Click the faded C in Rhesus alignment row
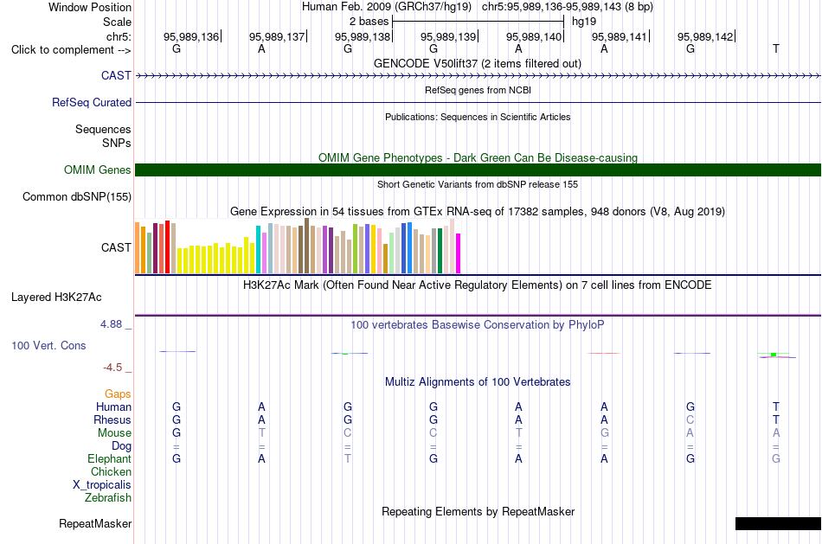 click(x=690, y=419)
